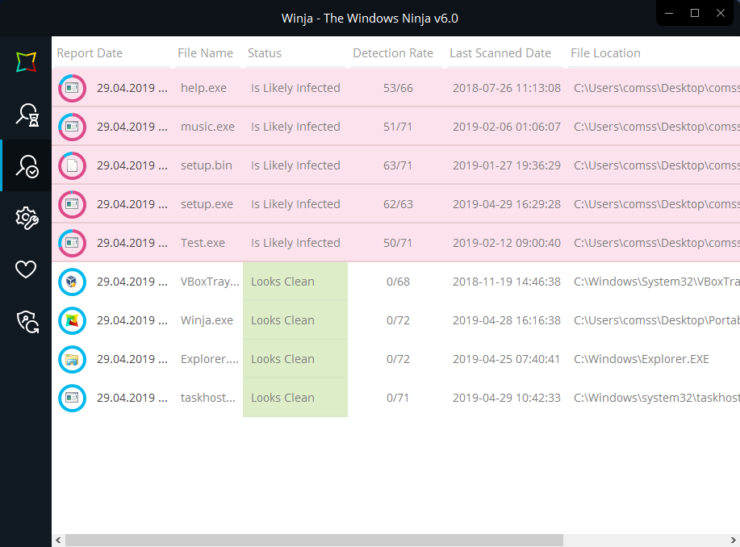Click the C:\Windows\System32\VBoxTra location cell
The width and height of the screenshot is (740, 547).
pyautogui.click(x=656, y=282)
